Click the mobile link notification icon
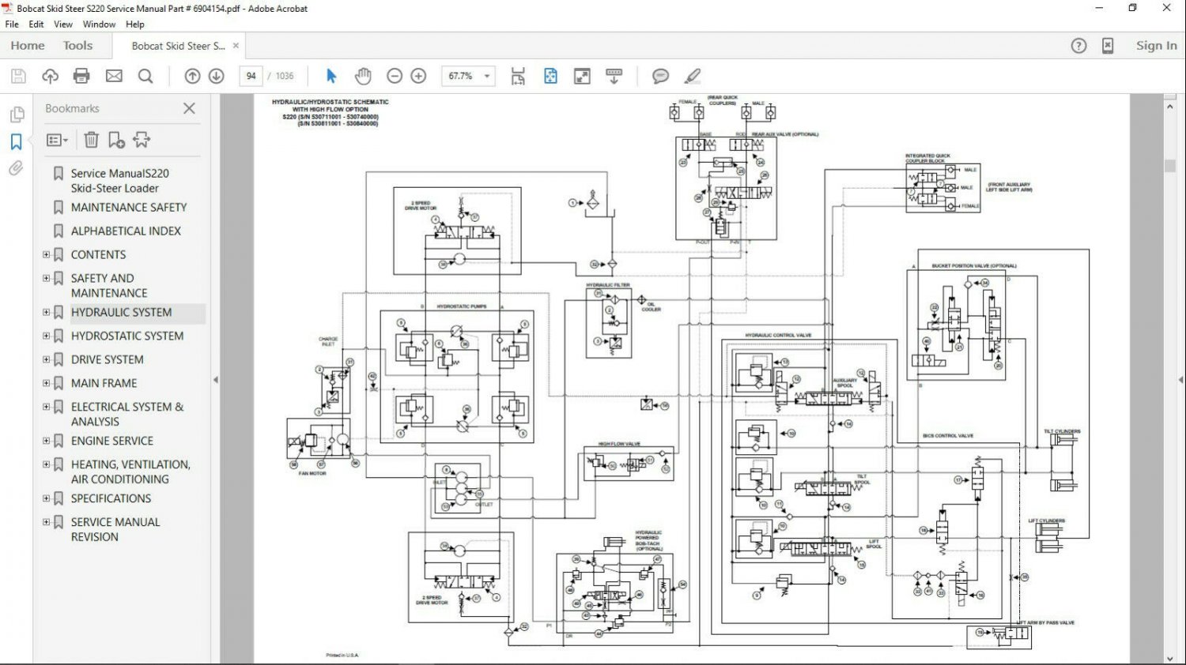1186x665 pixels. coord(1108,46)
